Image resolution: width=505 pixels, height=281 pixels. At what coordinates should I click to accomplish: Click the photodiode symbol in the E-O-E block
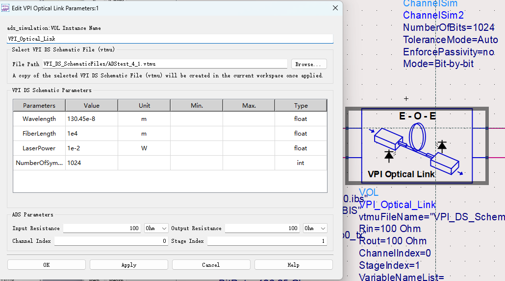click(442, 146)
